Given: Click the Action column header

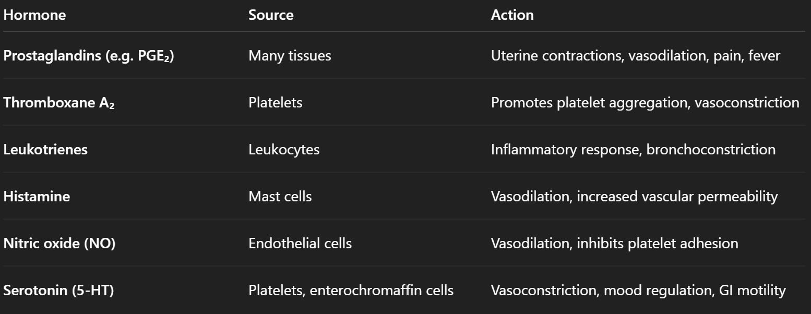Looking at the screenshot, I should click(512, 15).
